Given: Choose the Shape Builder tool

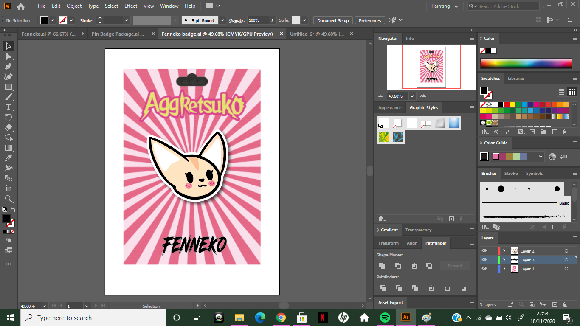Looking at the screenshot, I should pyautogui.click(x=8, y=138).
